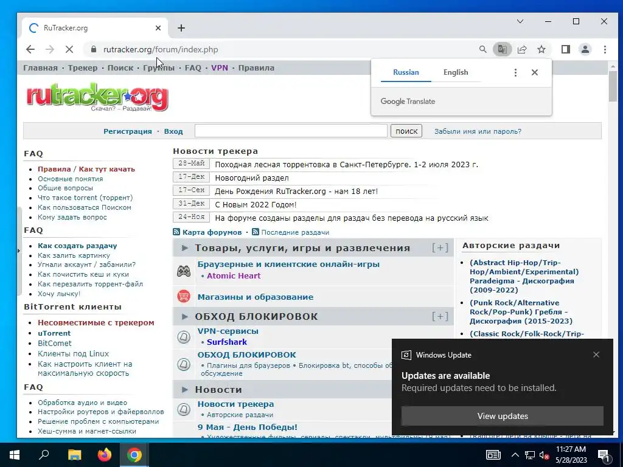
Task: Open the Chrome tab search chevron
Action: tap(520, 21)
